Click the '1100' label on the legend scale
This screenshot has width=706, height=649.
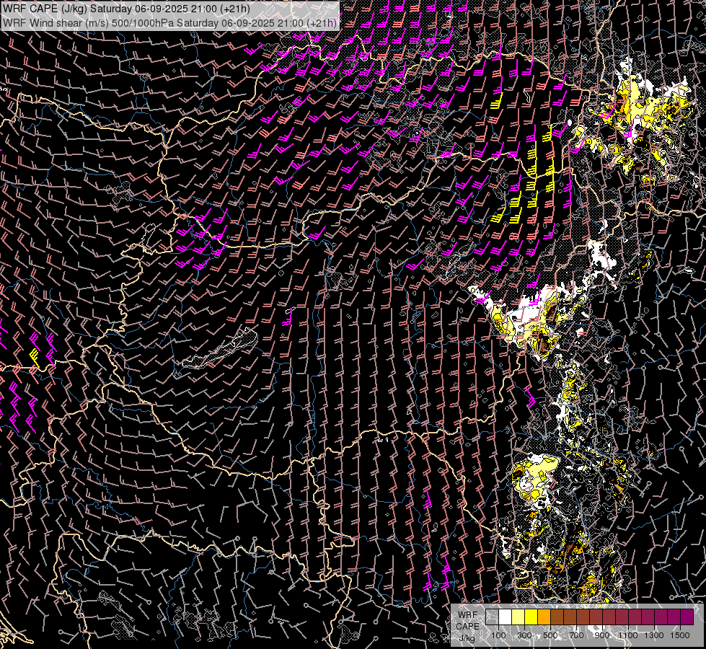[627, 635]
